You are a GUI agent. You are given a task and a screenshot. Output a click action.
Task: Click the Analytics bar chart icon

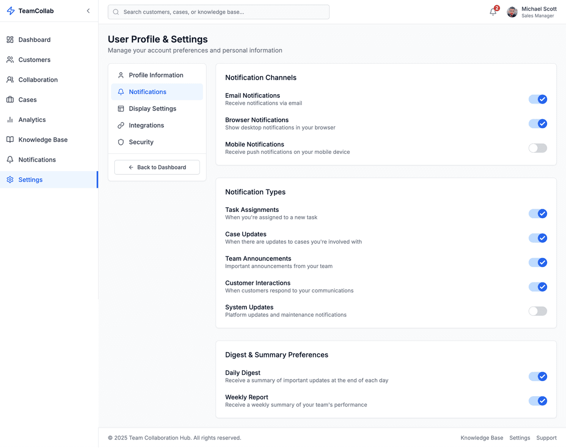pos(10,120)
